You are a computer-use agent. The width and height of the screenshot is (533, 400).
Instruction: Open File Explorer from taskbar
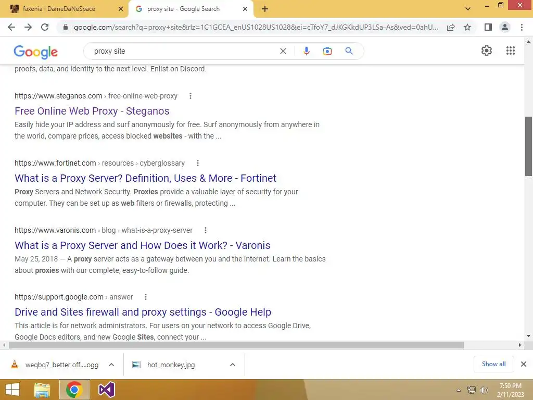coord(42,390)
